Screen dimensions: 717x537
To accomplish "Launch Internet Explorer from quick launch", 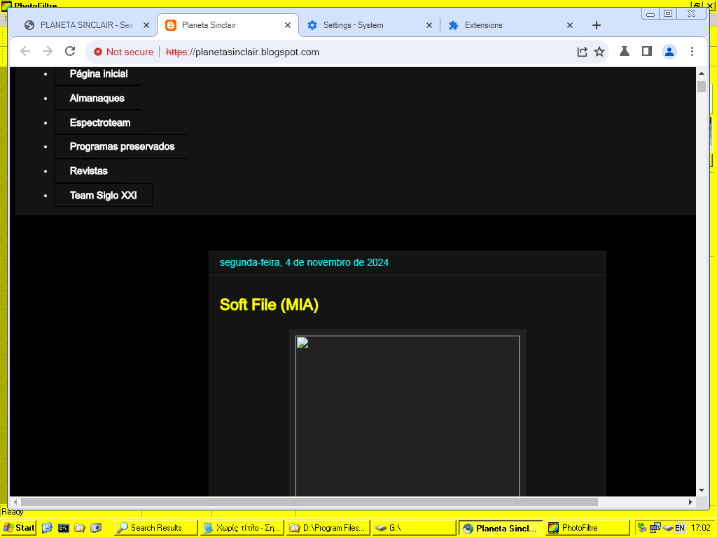I will coord(47,528).
